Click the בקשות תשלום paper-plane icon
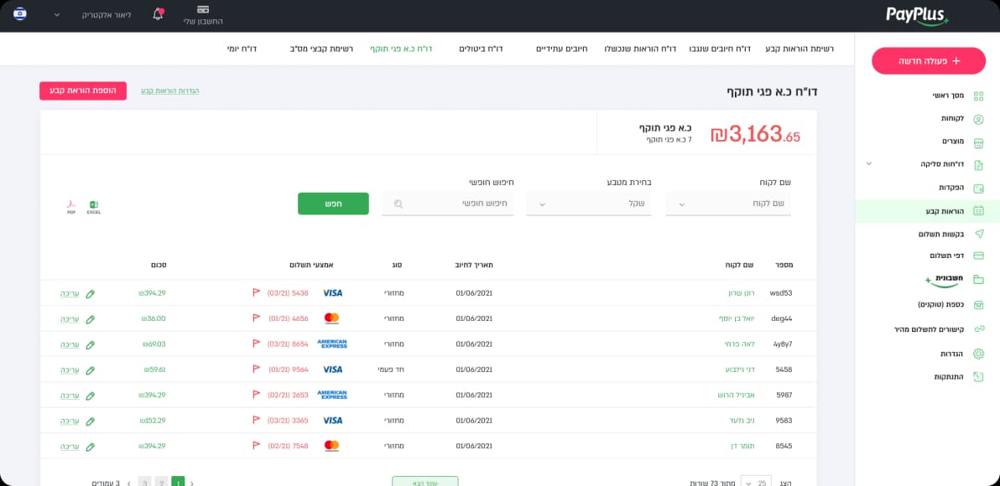Image resolution: width=1000 pixels, height=486 pixels. point(978,234)
